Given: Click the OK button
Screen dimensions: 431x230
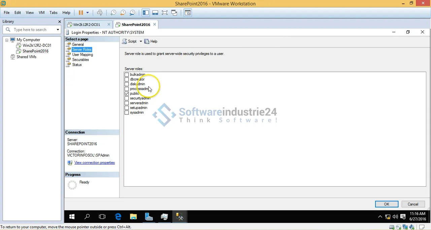Looking at the screenshot, I should 387,204.
